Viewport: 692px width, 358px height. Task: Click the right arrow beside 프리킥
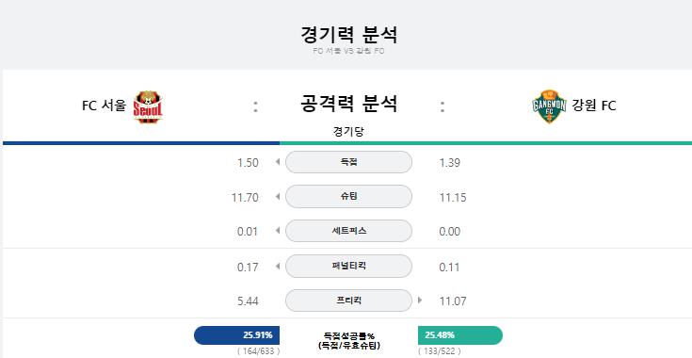point(420,301)
